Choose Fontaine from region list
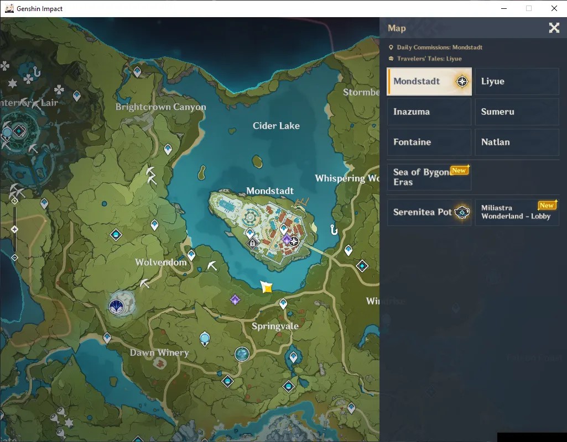Viewport: 567px width, 442px height. click(429, 142)
